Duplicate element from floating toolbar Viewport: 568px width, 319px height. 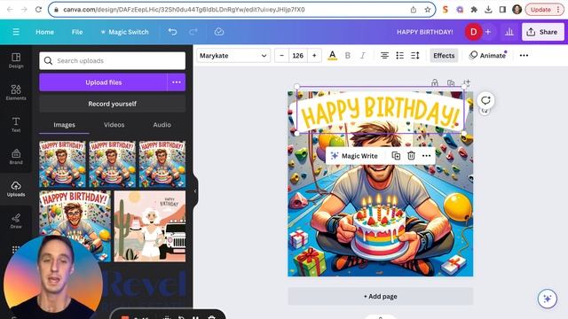coord(396,156)
